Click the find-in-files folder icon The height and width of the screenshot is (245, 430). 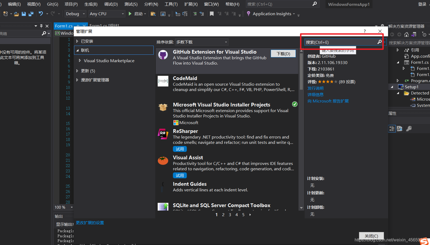coord(153,14)
